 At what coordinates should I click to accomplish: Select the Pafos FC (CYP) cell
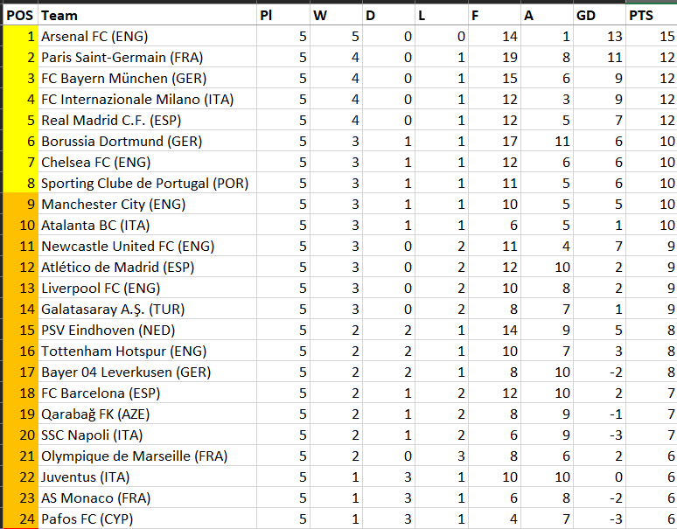point(147,519)
